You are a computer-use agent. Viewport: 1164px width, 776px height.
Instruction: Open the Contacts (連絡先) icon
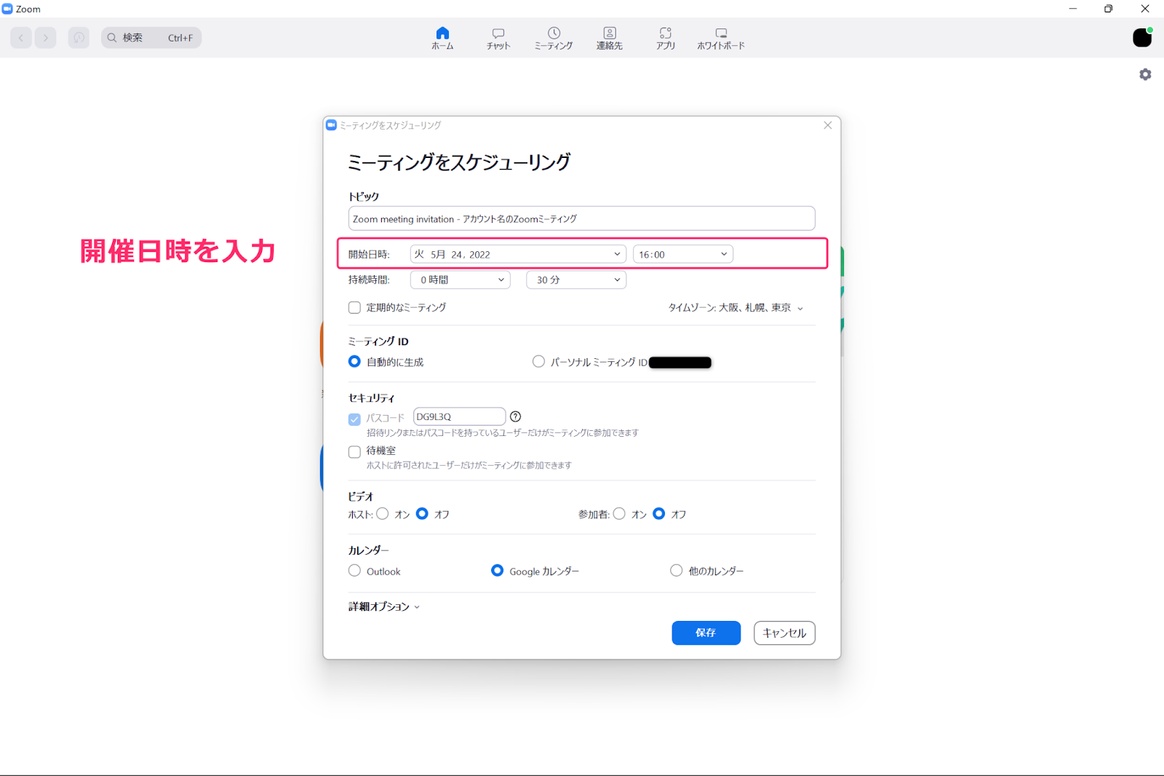610,37
